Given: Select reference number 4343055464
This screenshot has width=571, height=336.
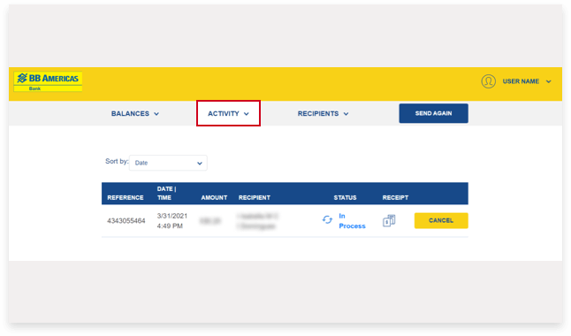Looking at the screenshot, I should point(126,221).
